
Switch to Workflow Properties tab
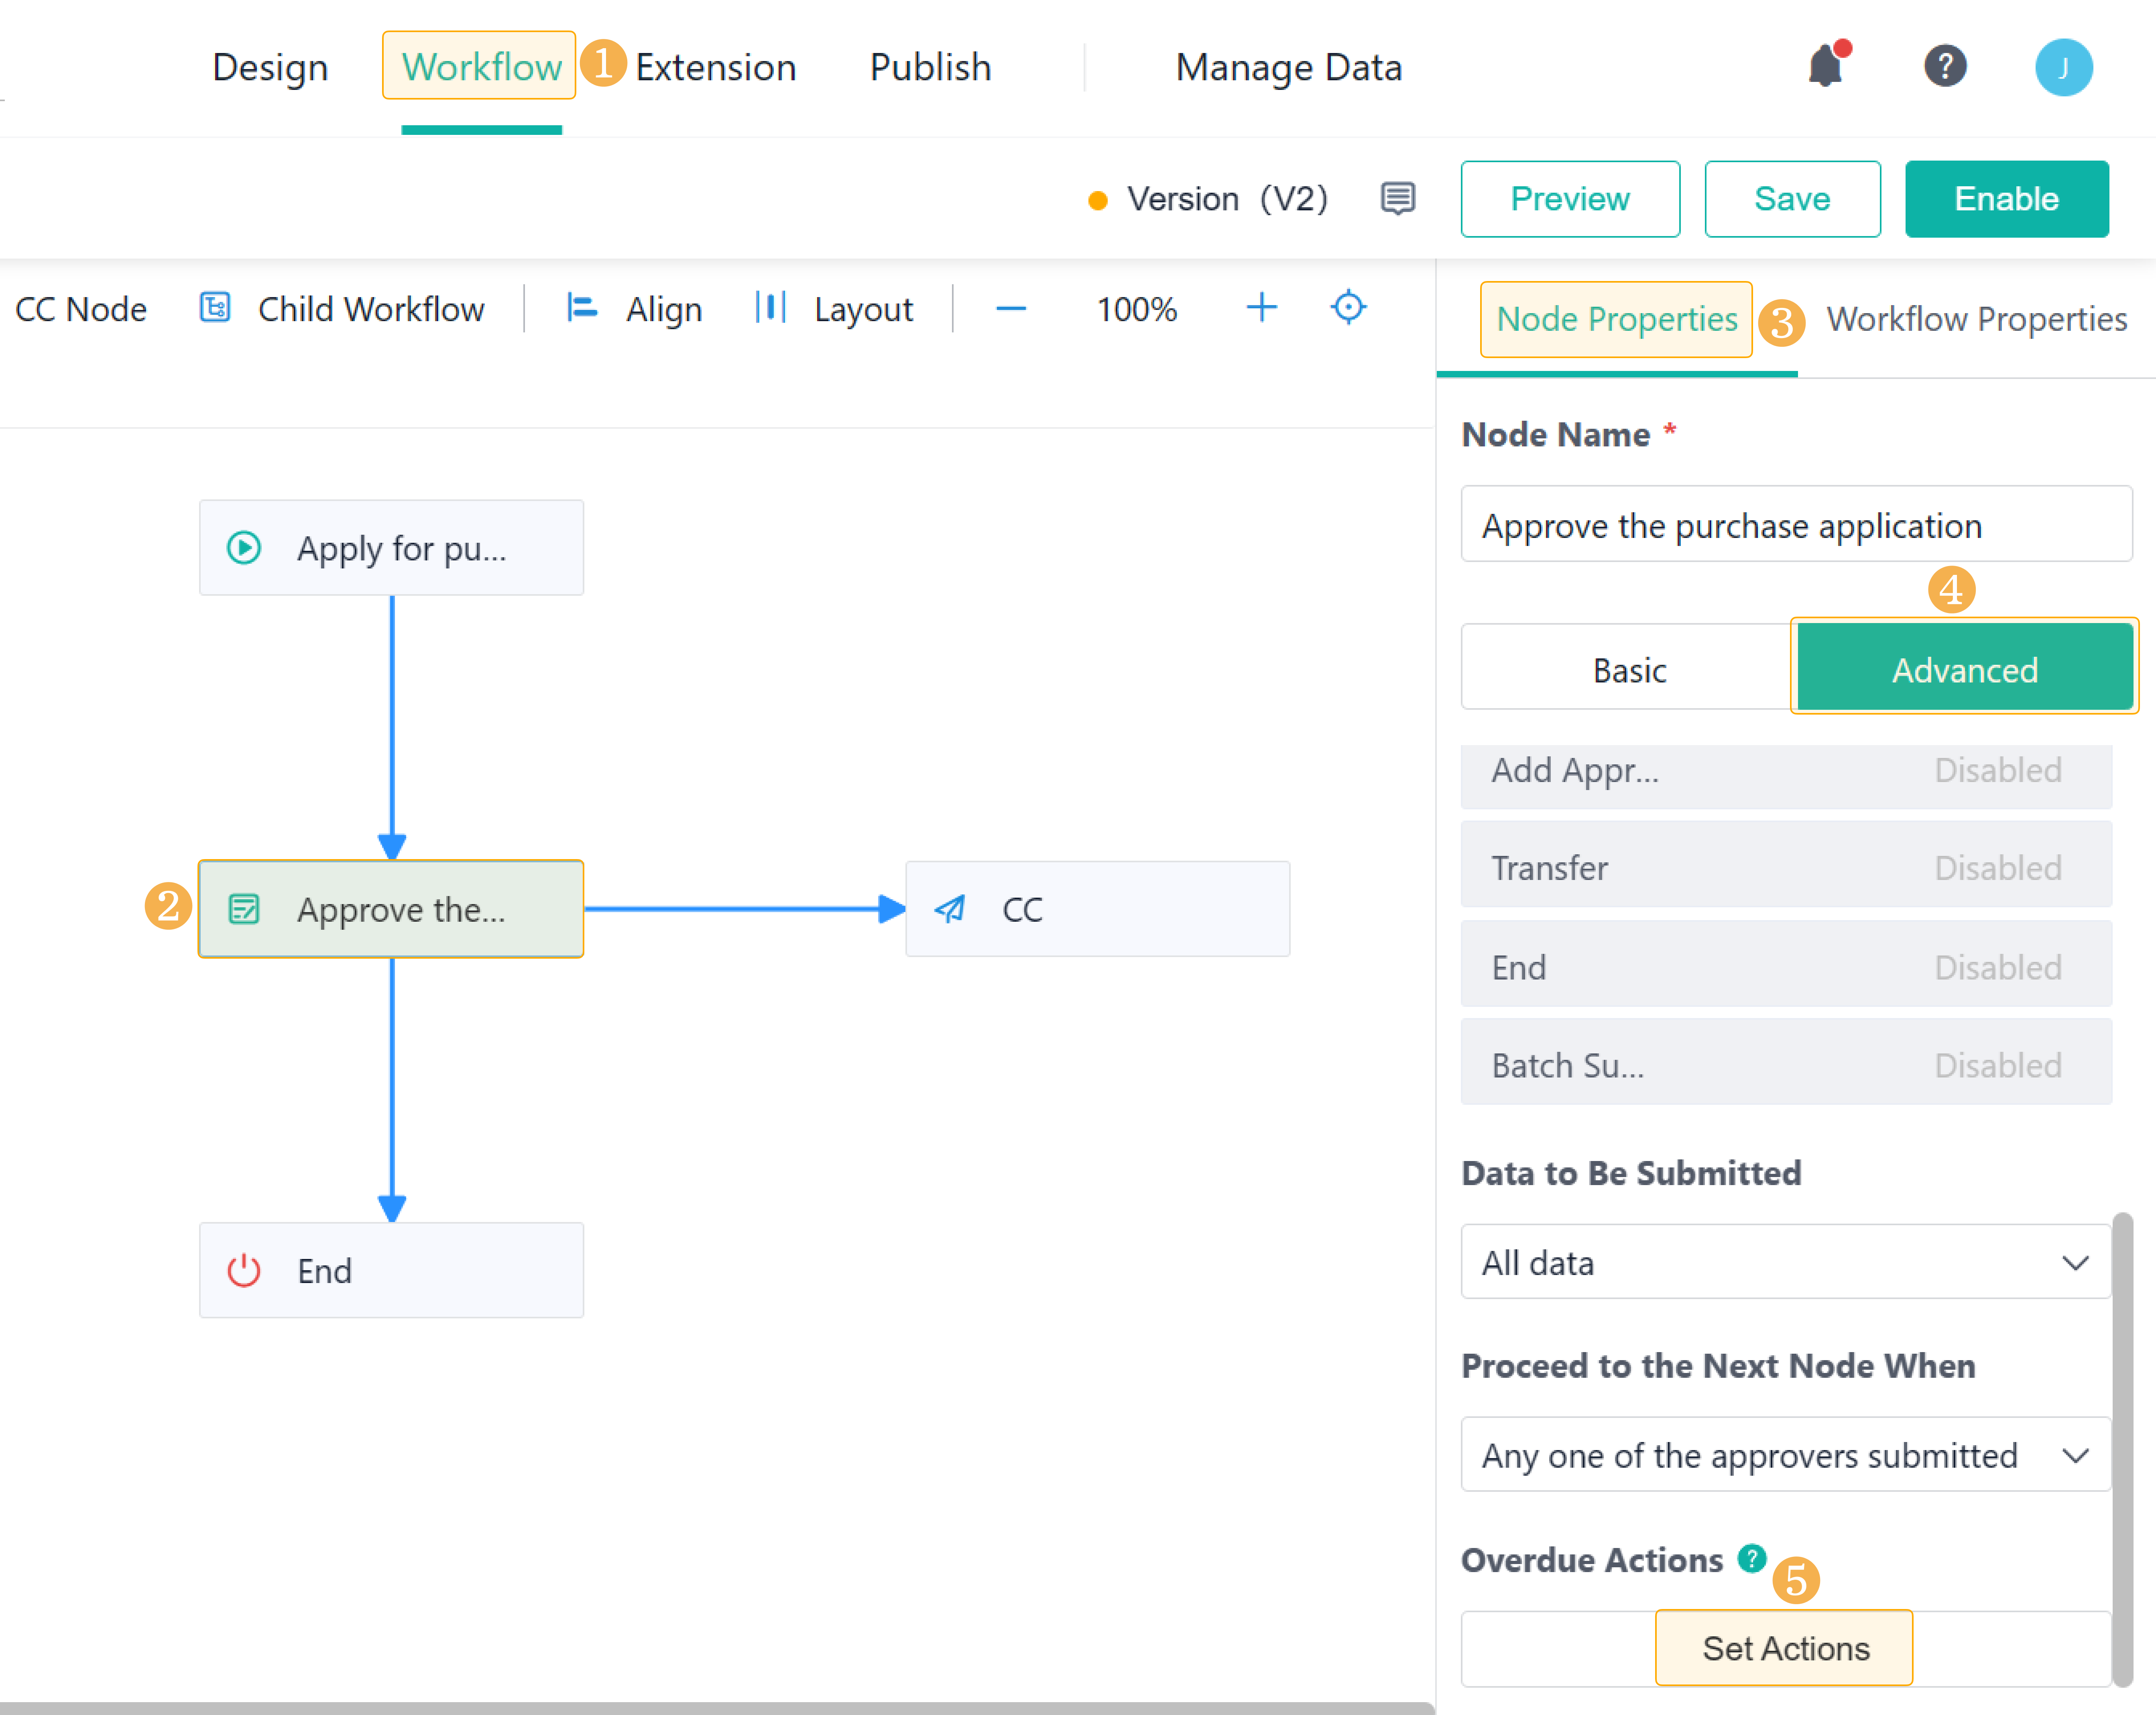pos(1976,319)
